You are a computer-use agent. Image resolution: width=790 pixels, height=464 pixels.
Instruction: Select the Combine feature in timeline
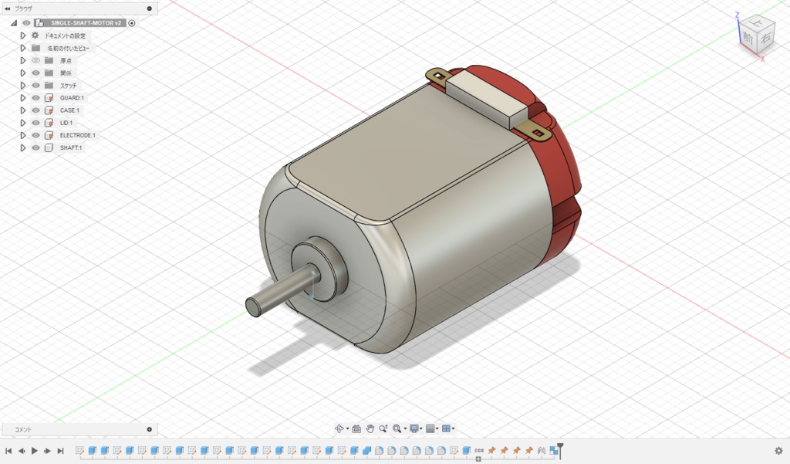366,450
